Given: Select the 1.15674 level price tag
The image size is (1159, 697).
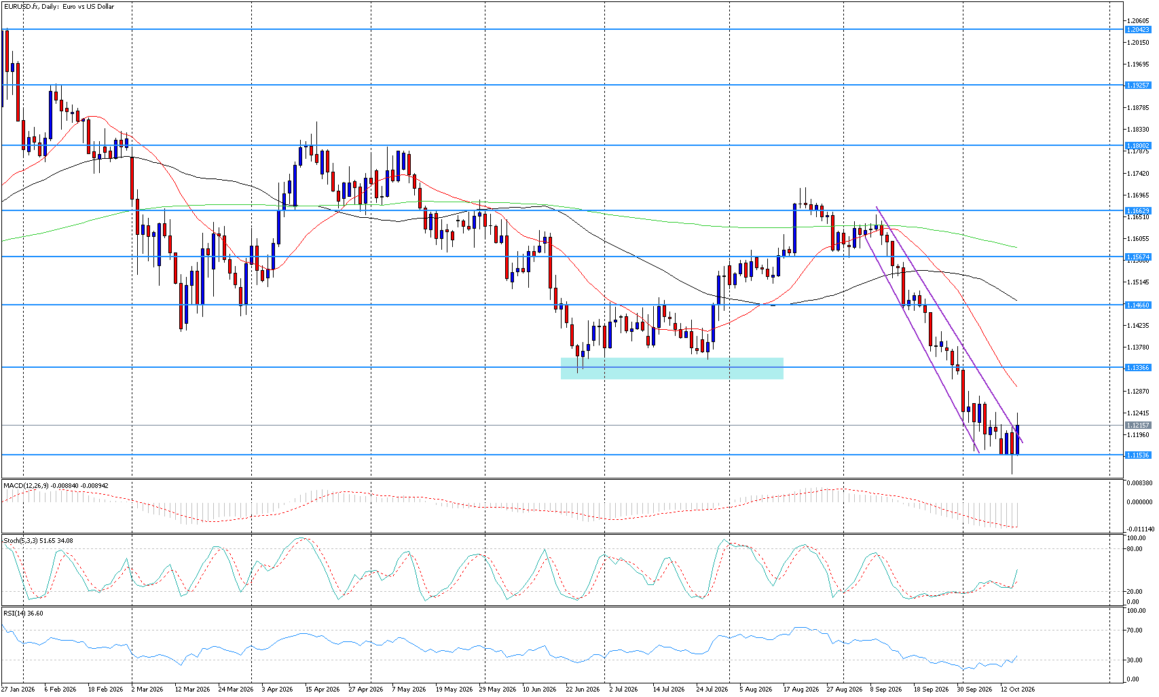Looking at the screenshot, I should tap(1138, 257).
